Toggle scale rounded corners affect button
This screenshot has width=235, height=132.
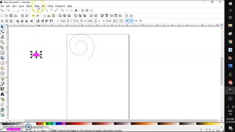click(131, 21)
